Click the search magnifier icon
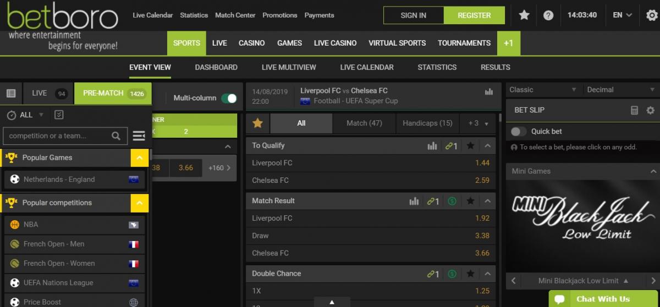This screenshot has height=307, width=660. [116, 136]
